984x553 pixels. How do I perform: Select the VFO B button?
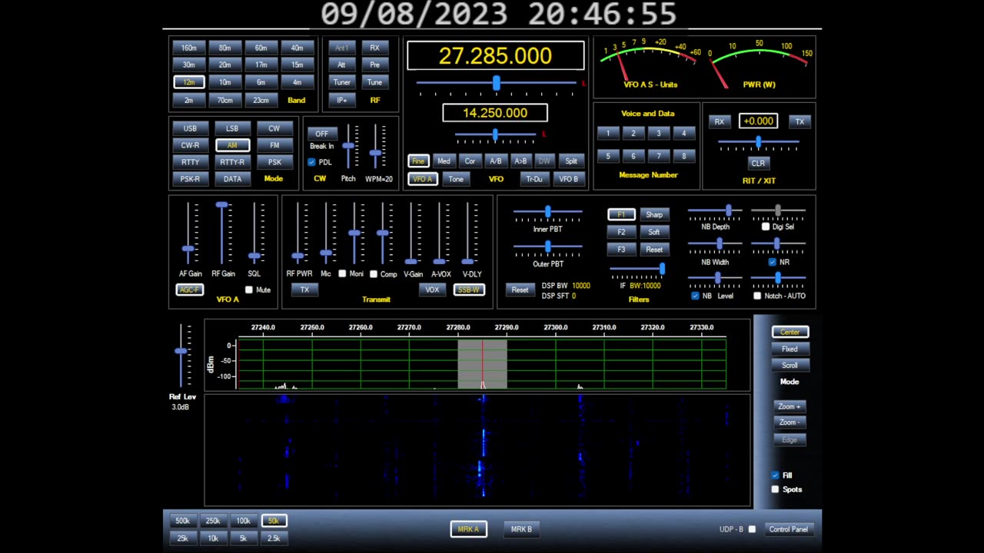(569, 179)
